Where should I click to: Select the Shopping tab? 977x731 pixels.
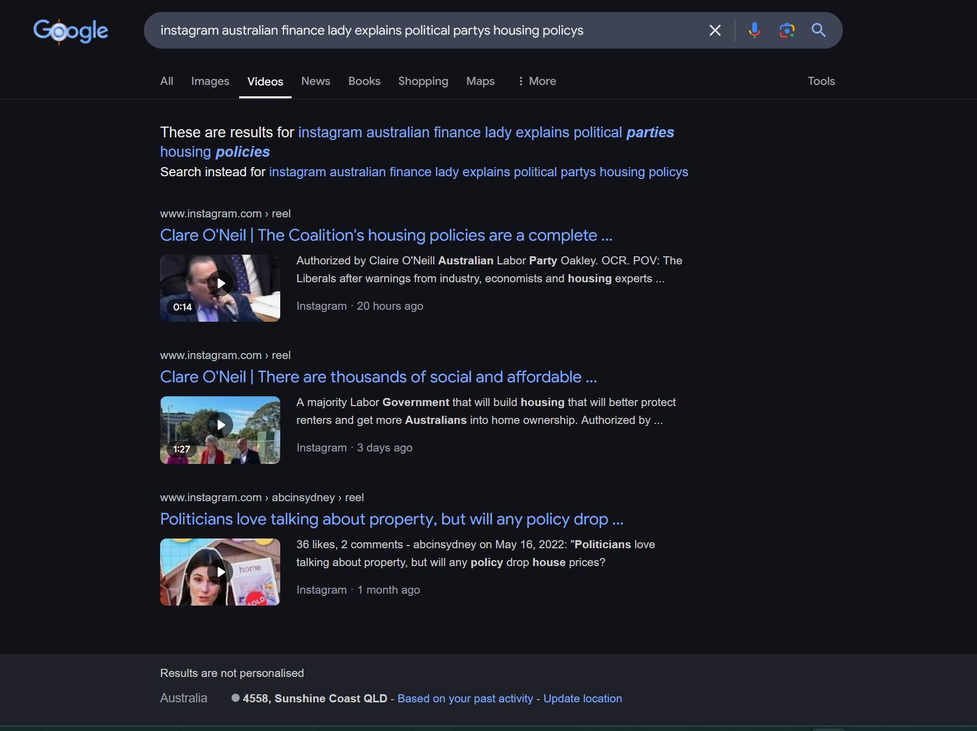[x=423, y=81]
